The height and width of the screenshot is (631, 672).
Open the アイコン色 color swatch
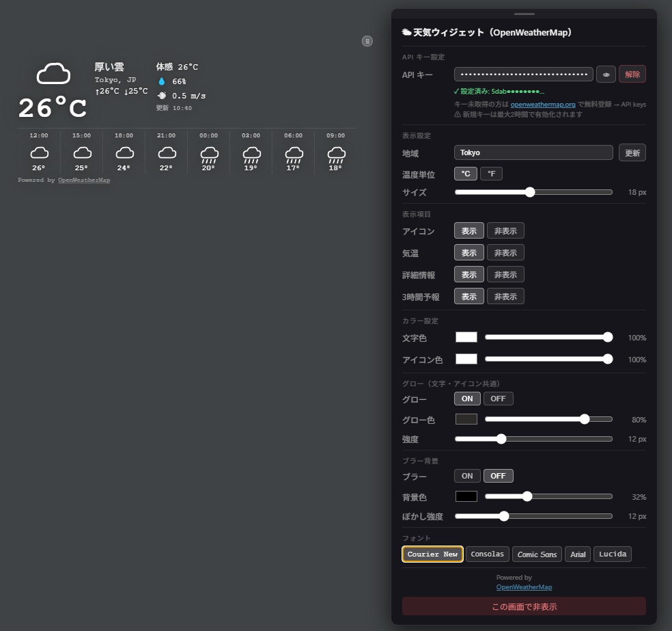pos(466,359)
